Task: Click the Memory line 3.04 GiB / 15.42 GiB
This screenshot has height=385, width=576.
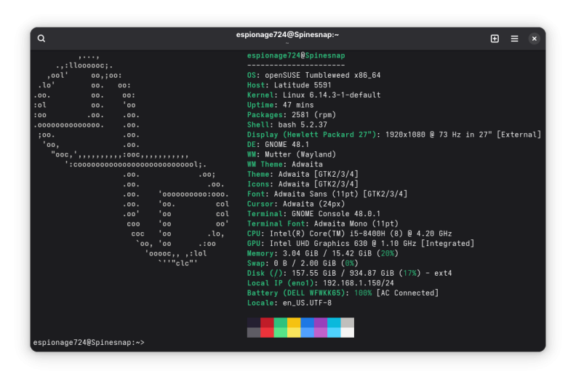Action: point(322,254)
